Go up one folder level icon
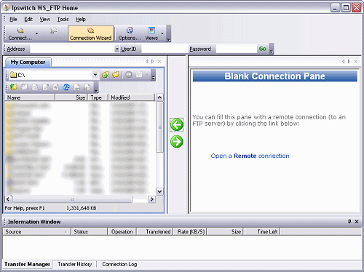The width and height of the screenshot is (364, 272). point(105,75)
